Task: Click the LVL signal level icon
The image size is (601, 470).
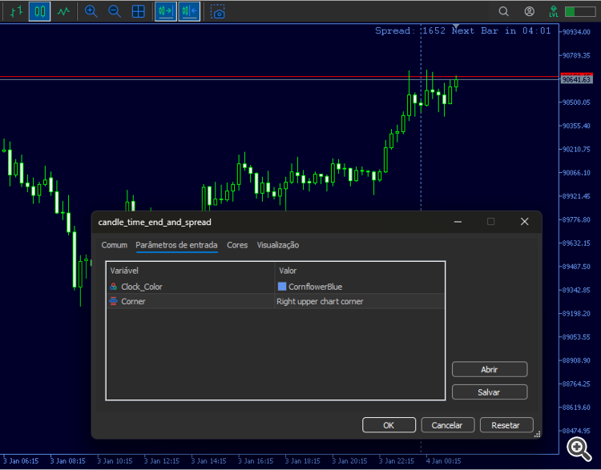Action: pyautogui.click(x=554, y=11)
